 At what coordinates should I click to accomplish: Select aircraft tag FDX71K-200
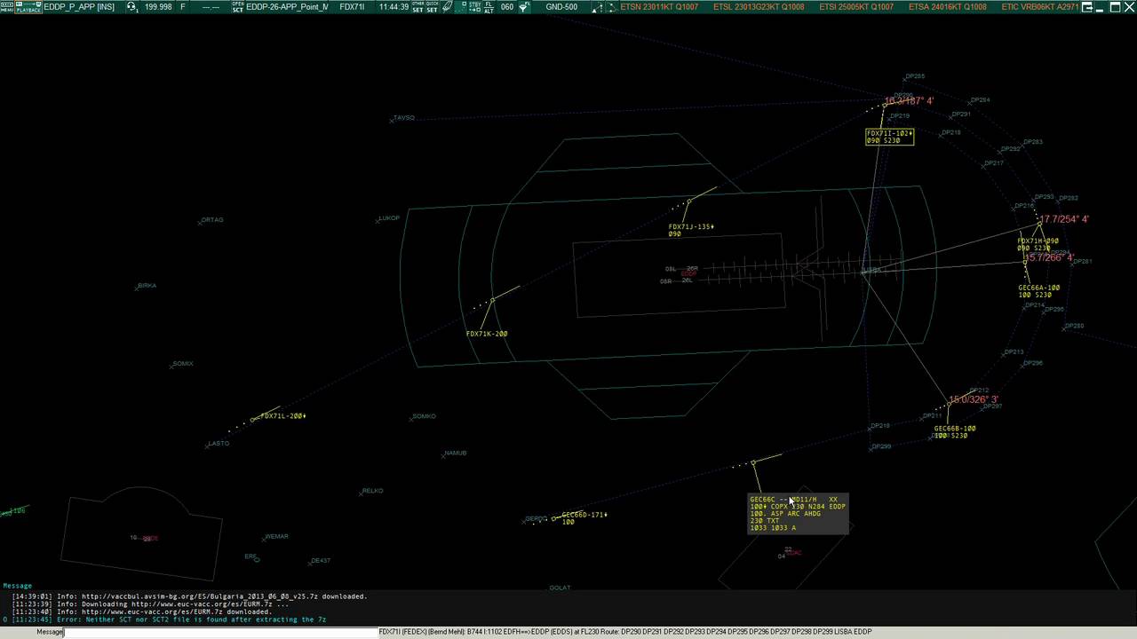(487, 334)
